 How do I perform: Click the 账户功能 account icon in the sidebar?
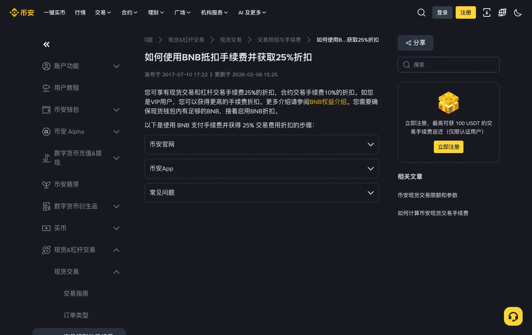coord(46,66)
